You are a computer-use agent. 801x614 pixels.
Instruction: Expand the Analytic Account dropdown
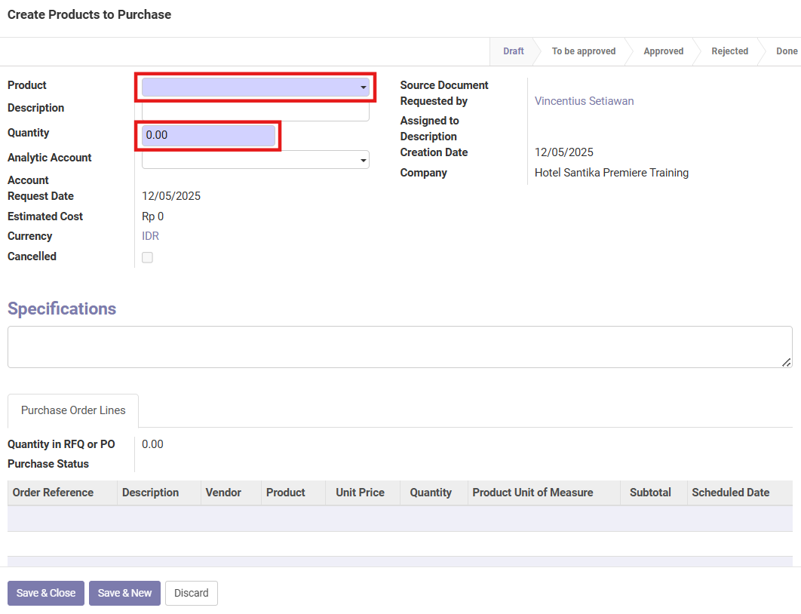pos(255,159)
